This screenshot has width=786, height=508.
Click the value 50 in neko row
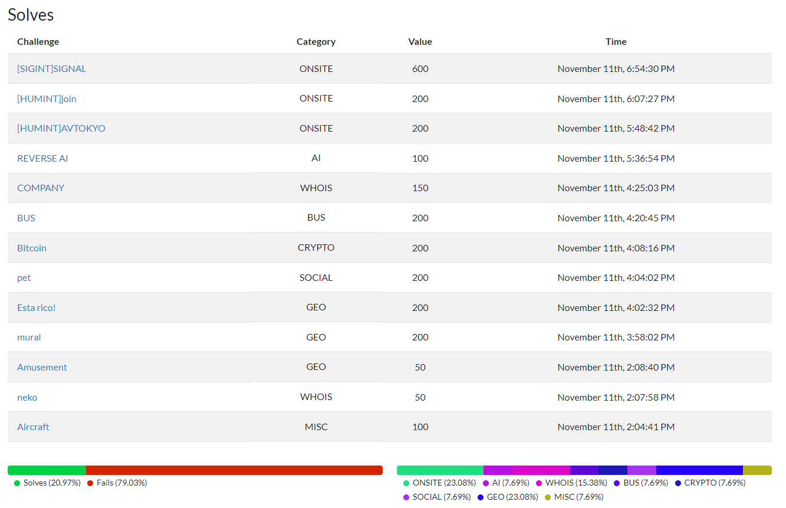420,397
